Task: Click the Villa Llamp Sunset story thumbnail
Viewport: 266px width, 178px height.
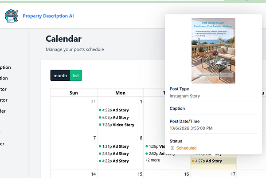Action: 213,51
